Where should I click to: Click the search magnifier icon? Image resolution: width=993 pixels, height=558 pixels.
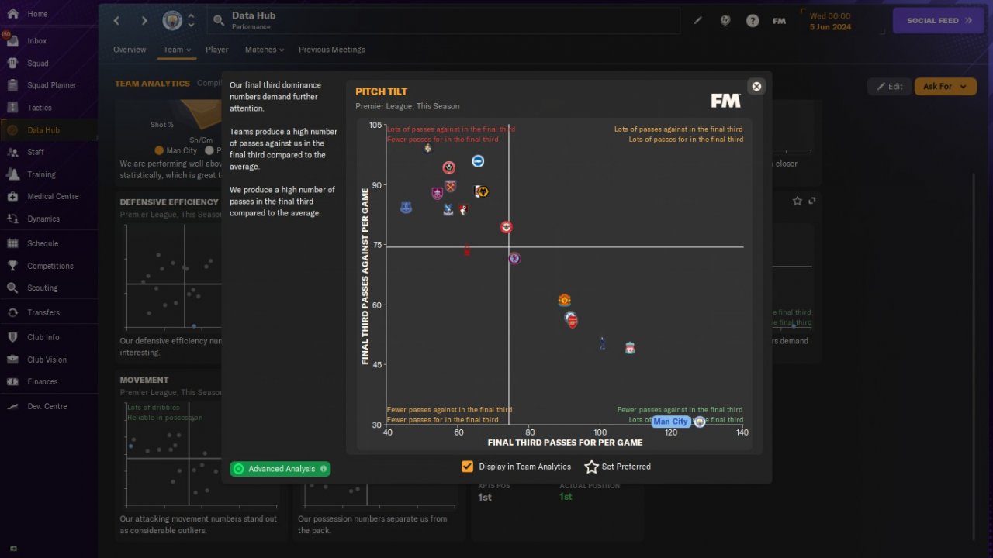(219, 21)
